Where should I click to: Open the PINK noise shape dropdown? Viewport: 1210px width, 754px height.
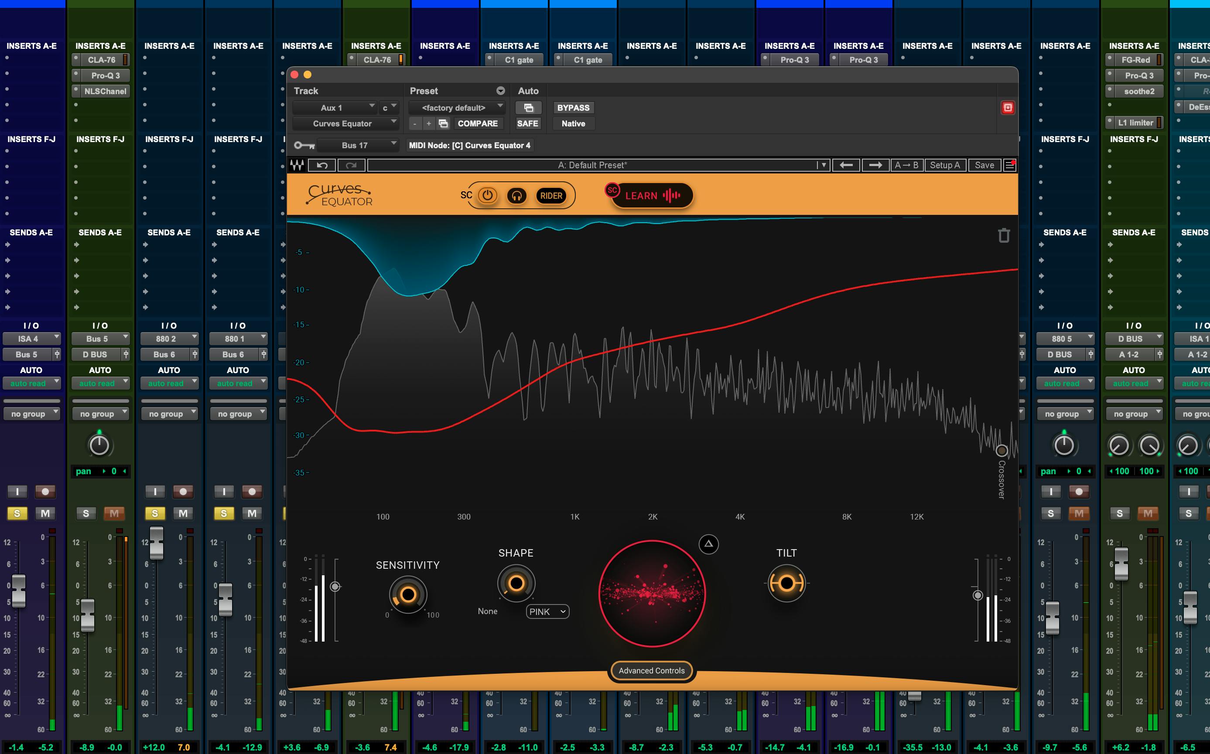pos(547,611)
